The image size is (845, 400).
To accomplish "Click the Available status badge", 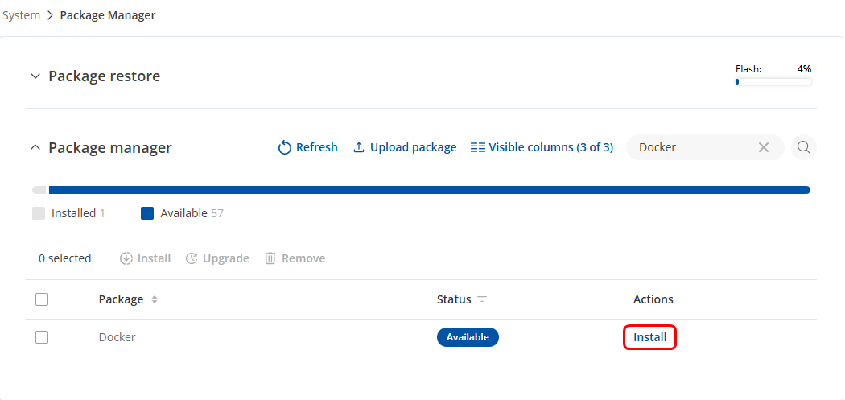I will point(468,337).
